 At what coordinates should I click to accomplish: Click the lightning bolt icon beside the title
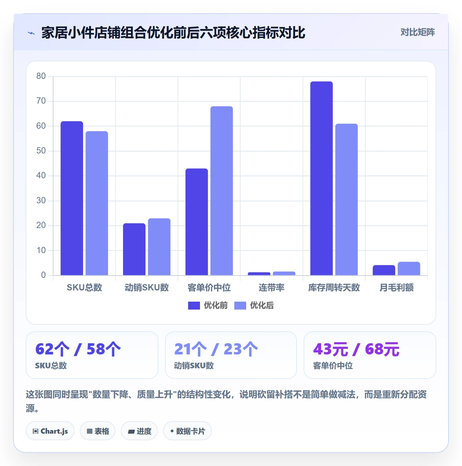[31, 33]
